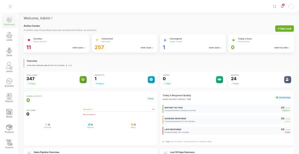Open clients section in sidebar
The height and width of the screenshot is (154, 299).
click(9, 67)
